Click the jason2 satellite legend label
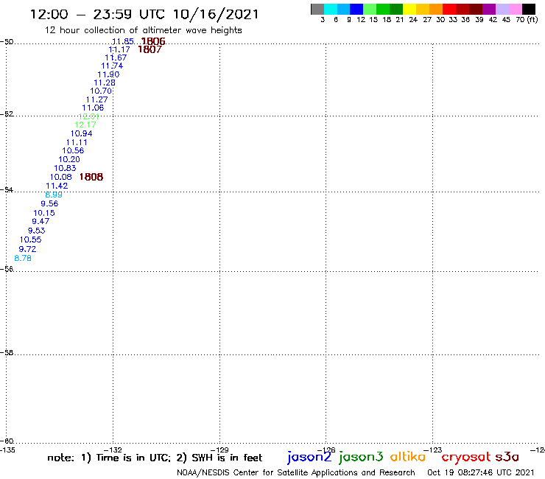Screen dimensions: 545x479 (309, 458)
